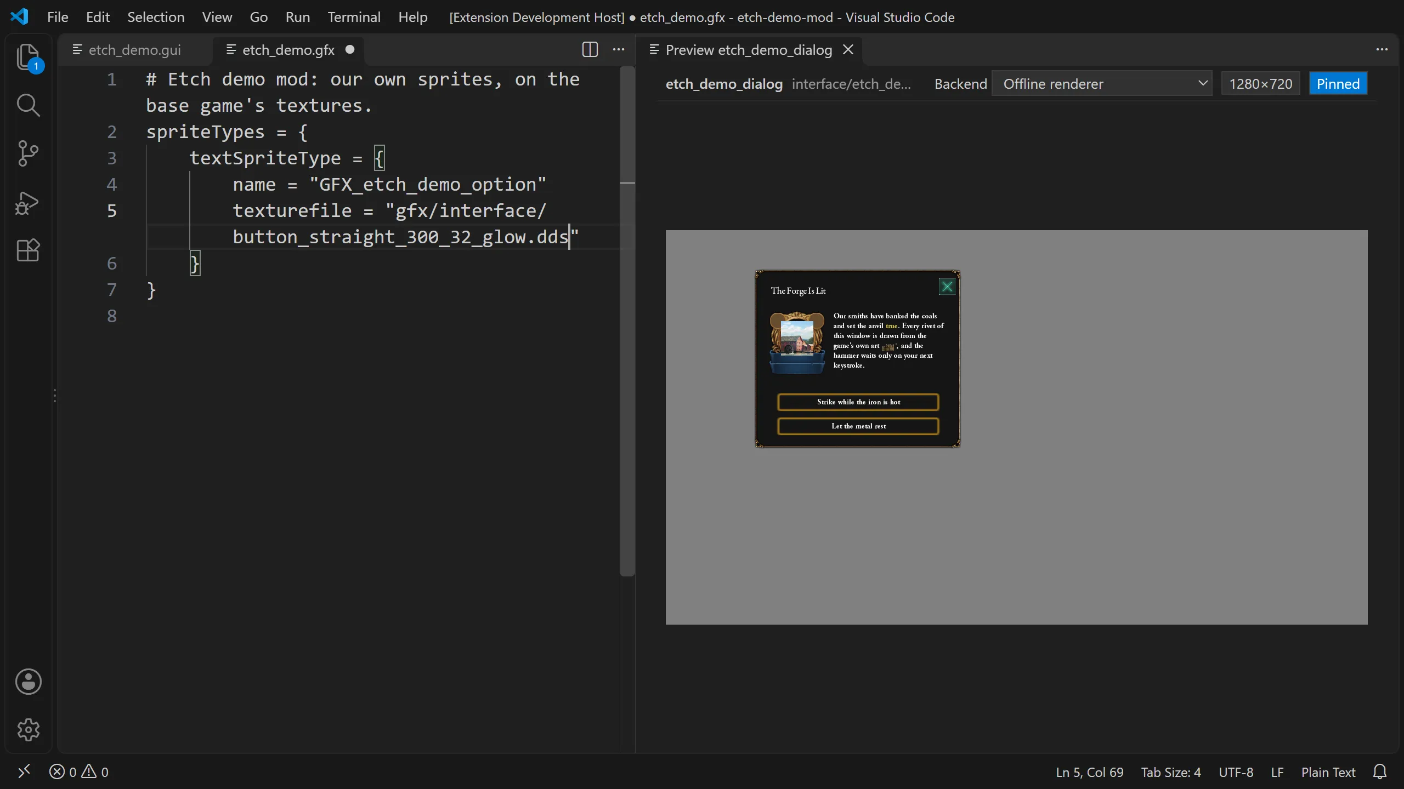
Task: Click Ln 5, Col 69 in status bar
Action: [x=1090, y=772]
